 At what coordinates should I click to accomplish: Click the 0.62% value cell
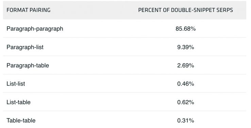pos(185,102)
